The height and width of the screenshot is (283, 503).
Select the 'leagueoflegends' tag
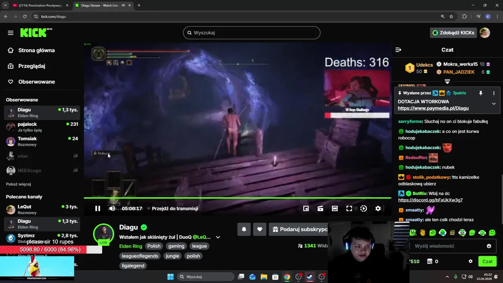tap(140, 256)
